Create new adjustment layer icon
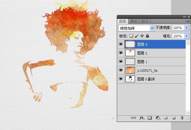 158,118
